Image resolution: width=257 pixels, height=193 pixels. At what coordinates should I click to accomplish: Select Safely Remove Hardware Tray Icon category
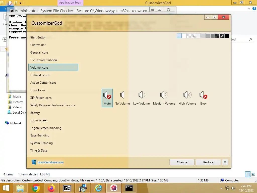[x=53, y=105]
